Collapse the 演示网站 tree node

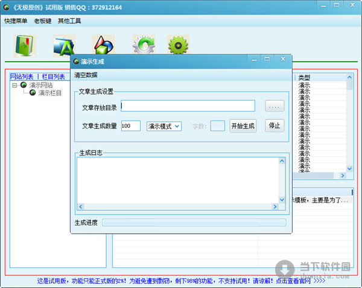coord(14,85)
